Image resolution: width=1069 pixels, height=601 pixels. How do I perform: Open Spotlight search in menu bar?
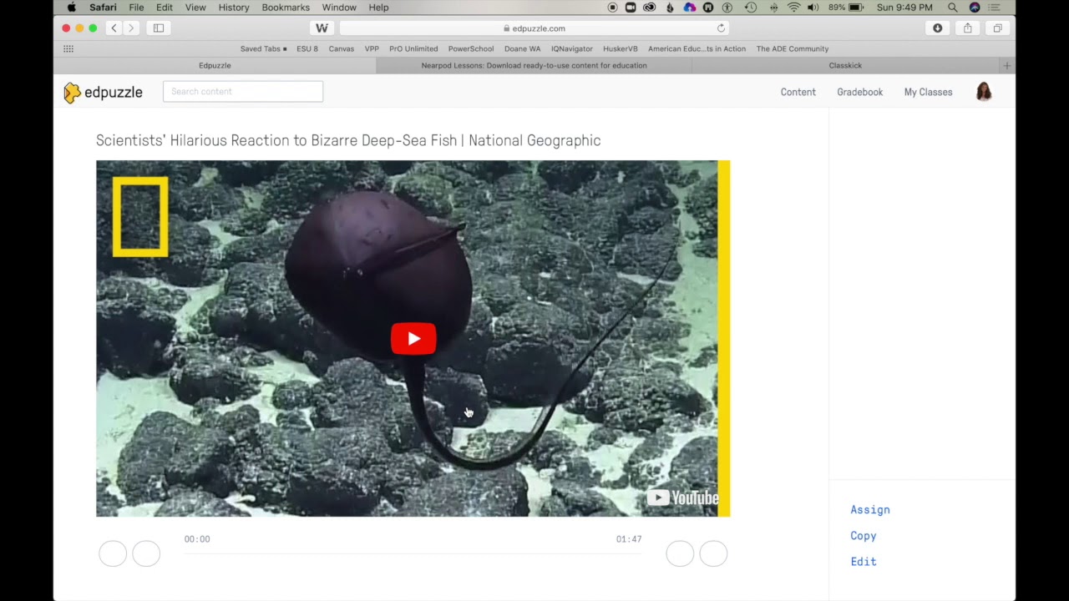tap(952, 8)
